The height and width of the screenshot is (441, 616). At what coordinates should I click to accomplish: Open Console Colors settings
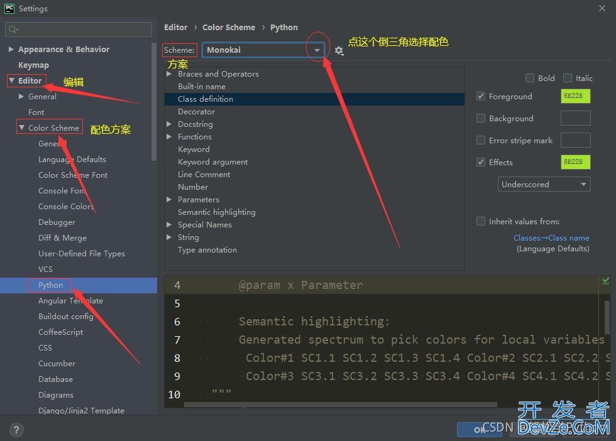click(x=66, y=207)
